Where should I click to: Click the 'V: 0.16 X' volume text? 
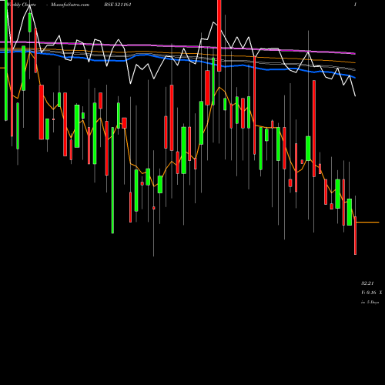(x=371, y=293)
